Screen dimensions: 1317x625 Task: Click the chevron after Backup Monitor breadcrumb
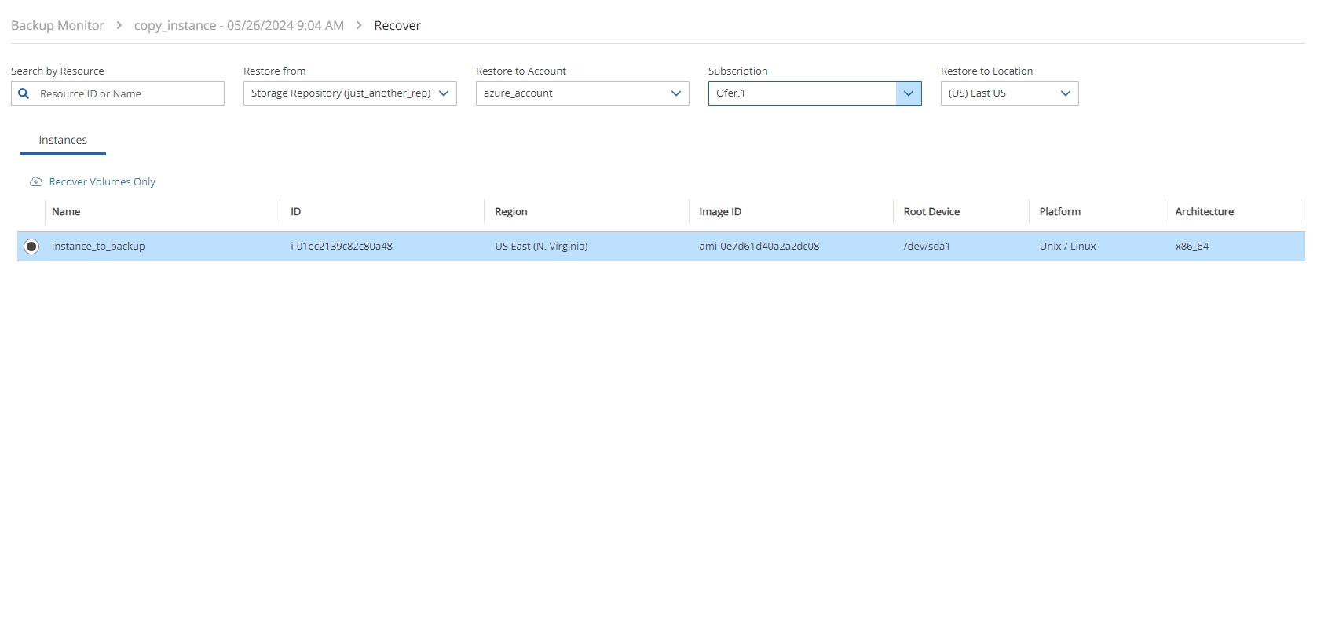119,25
